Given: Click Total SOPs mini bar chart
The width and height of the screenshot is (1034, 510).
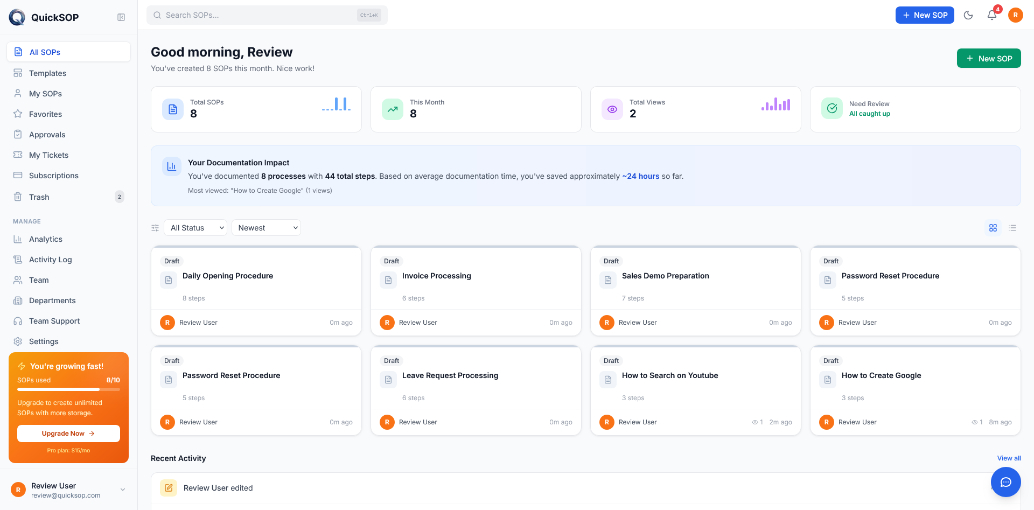Looking at the screenshot, I should point(337,104).
